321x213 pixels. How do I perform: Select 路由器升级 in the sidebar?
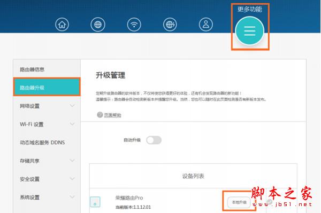[x=47, y=88]
